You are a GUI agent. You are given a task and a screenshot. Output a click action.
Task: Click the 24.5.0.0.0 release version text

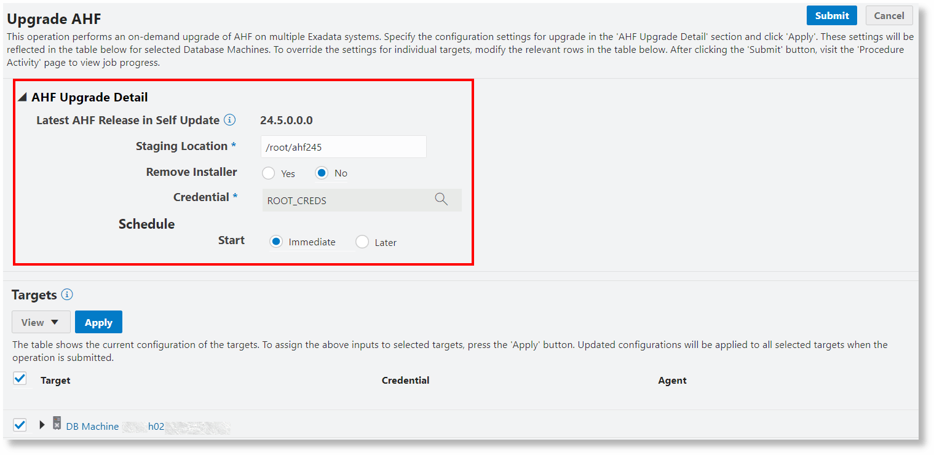pos(286,121)
